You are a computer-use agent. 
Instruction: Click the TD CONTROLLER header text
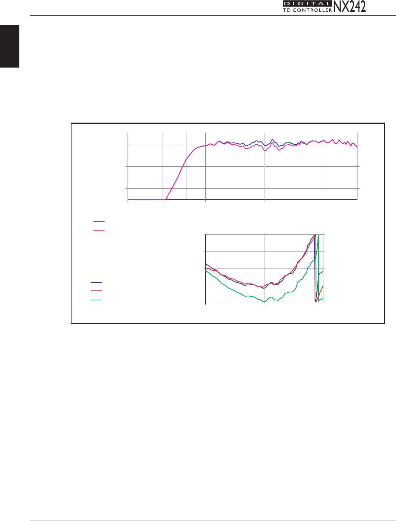[307, 10]
